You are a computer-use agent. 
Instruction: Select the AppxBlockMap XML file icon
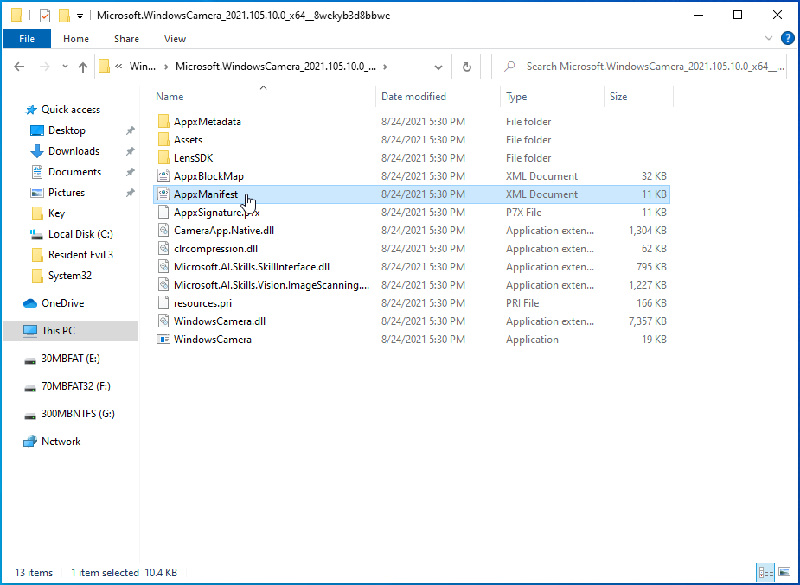click(x=163, y=175)
